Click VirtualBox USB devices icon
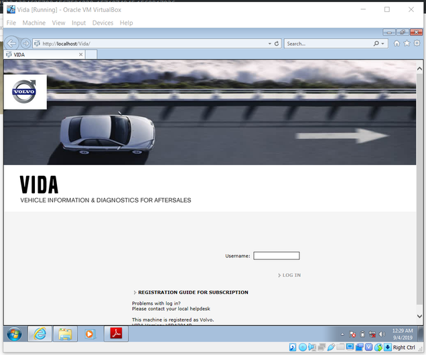 click(331, 347)
